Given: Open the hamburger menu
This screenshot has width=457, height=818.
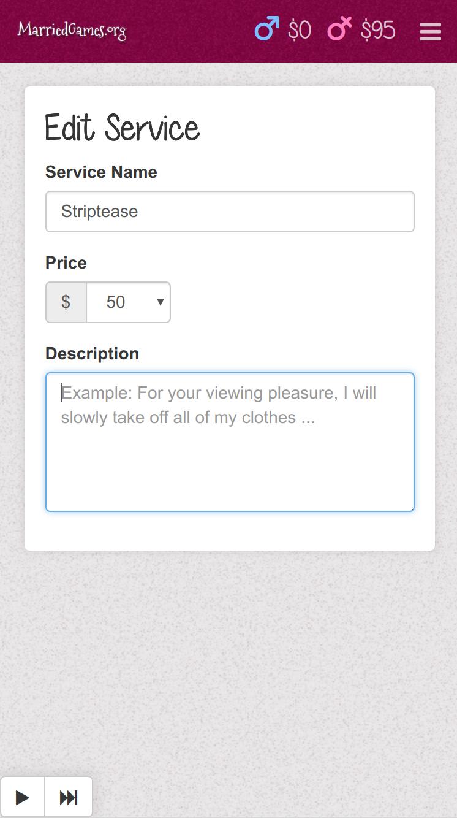Looking at the screenshot, I should [430, 31].
